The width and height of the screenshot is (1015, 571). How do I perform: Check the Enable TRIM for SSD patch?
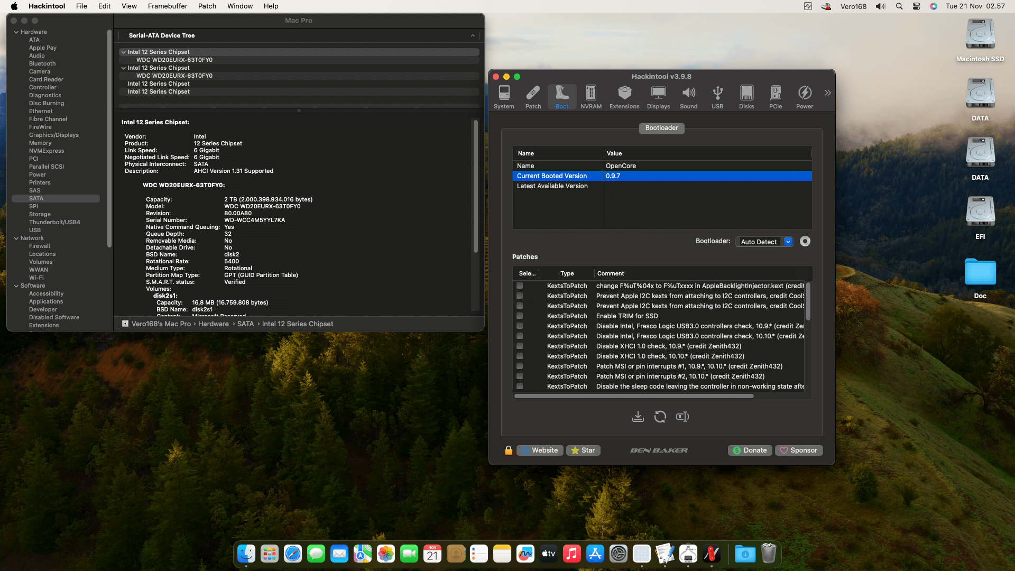click(x=520, y=316)
